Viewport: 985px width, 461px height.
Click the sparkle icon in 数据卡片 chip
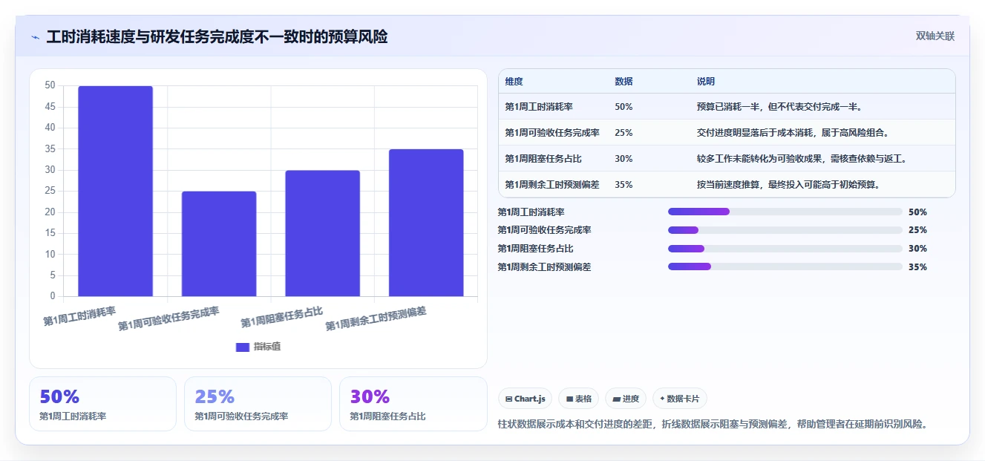click(662, 399)
